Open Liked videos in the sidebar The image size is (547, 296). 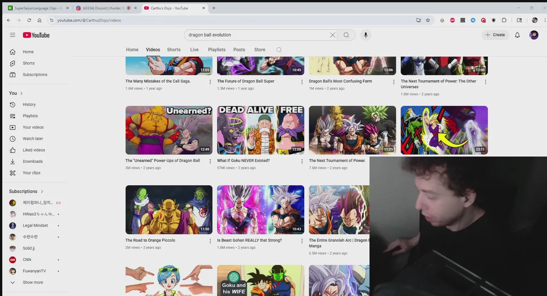pyautogui.click(x=35, y=150)
